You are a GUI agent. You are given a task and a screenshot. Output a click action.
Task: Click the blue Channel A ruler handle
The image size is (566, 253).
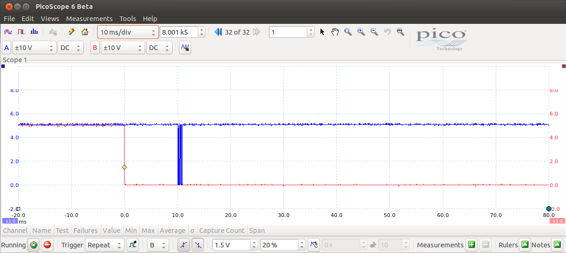[x=3, y=66]
